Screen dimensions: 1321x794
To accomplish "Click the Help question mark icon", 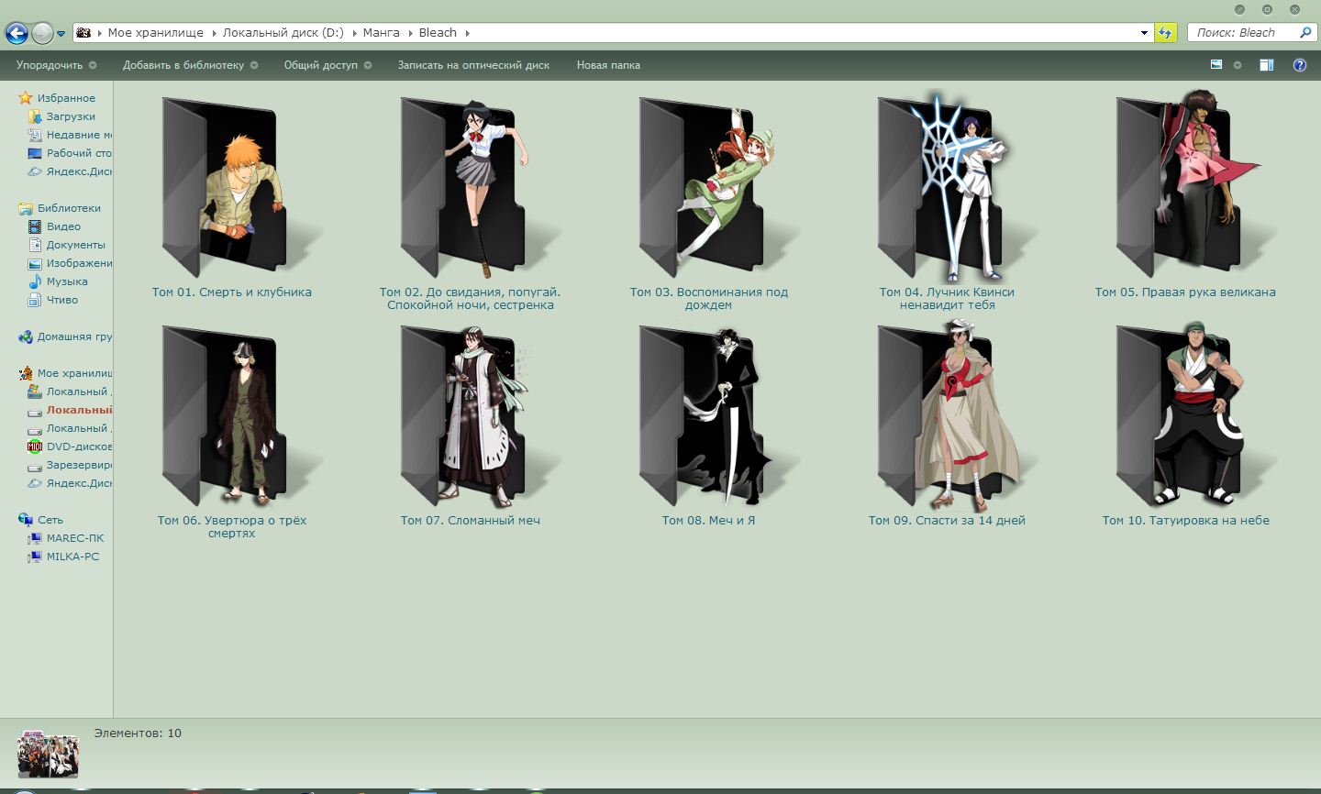I will [1300, 65].
